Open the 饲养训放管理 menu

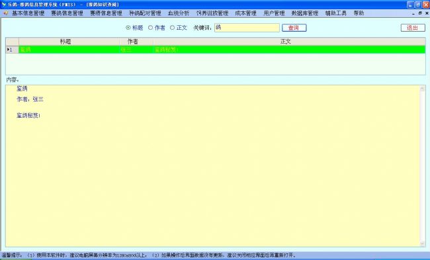click(212, 13)
